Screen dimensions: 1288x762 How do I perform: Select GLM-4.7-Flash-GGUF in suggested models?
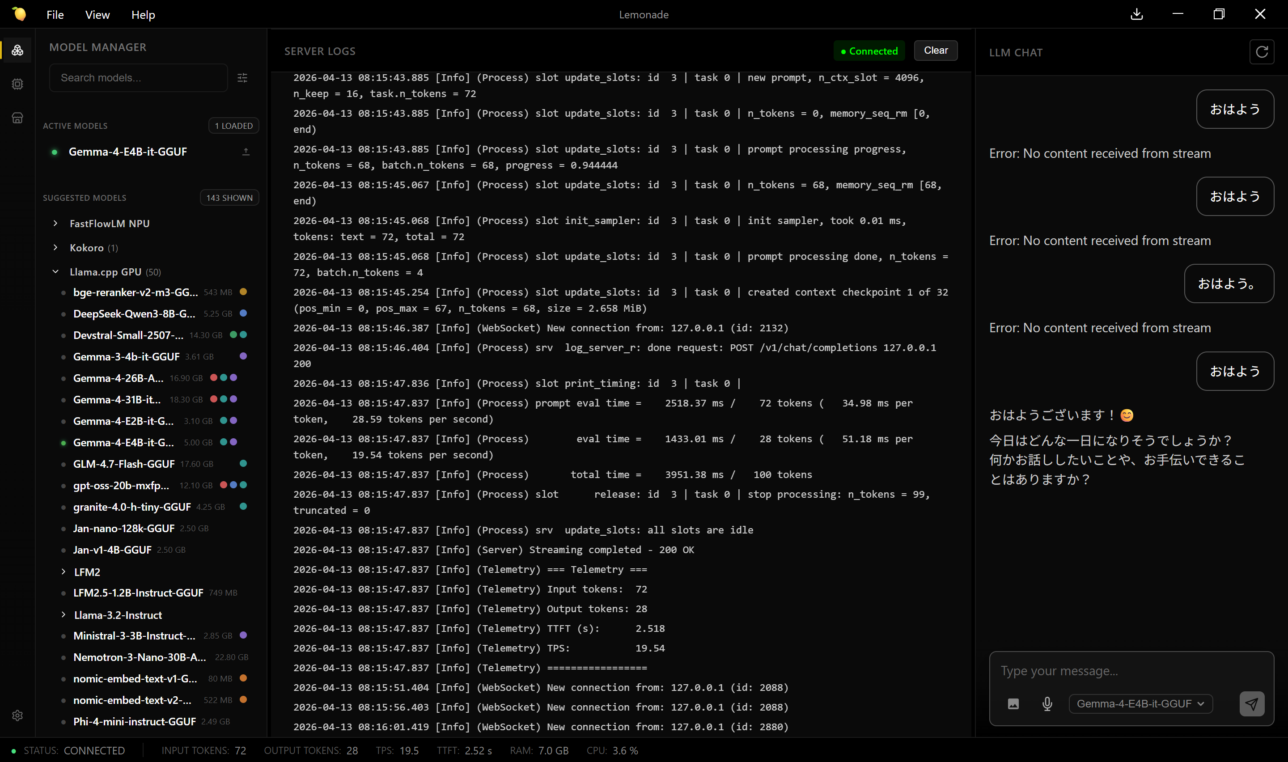pyautogui.click(x=124, y=464)
